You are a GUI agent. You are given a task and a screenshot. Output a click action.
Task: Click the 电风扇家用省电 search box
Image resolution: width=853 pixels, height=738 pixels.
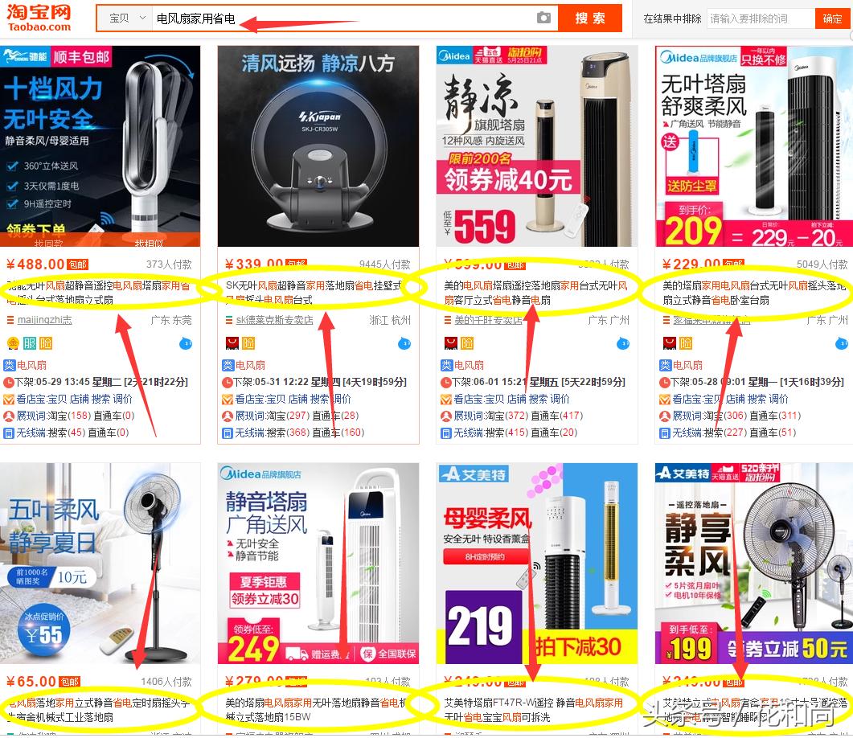click(342, 18)
